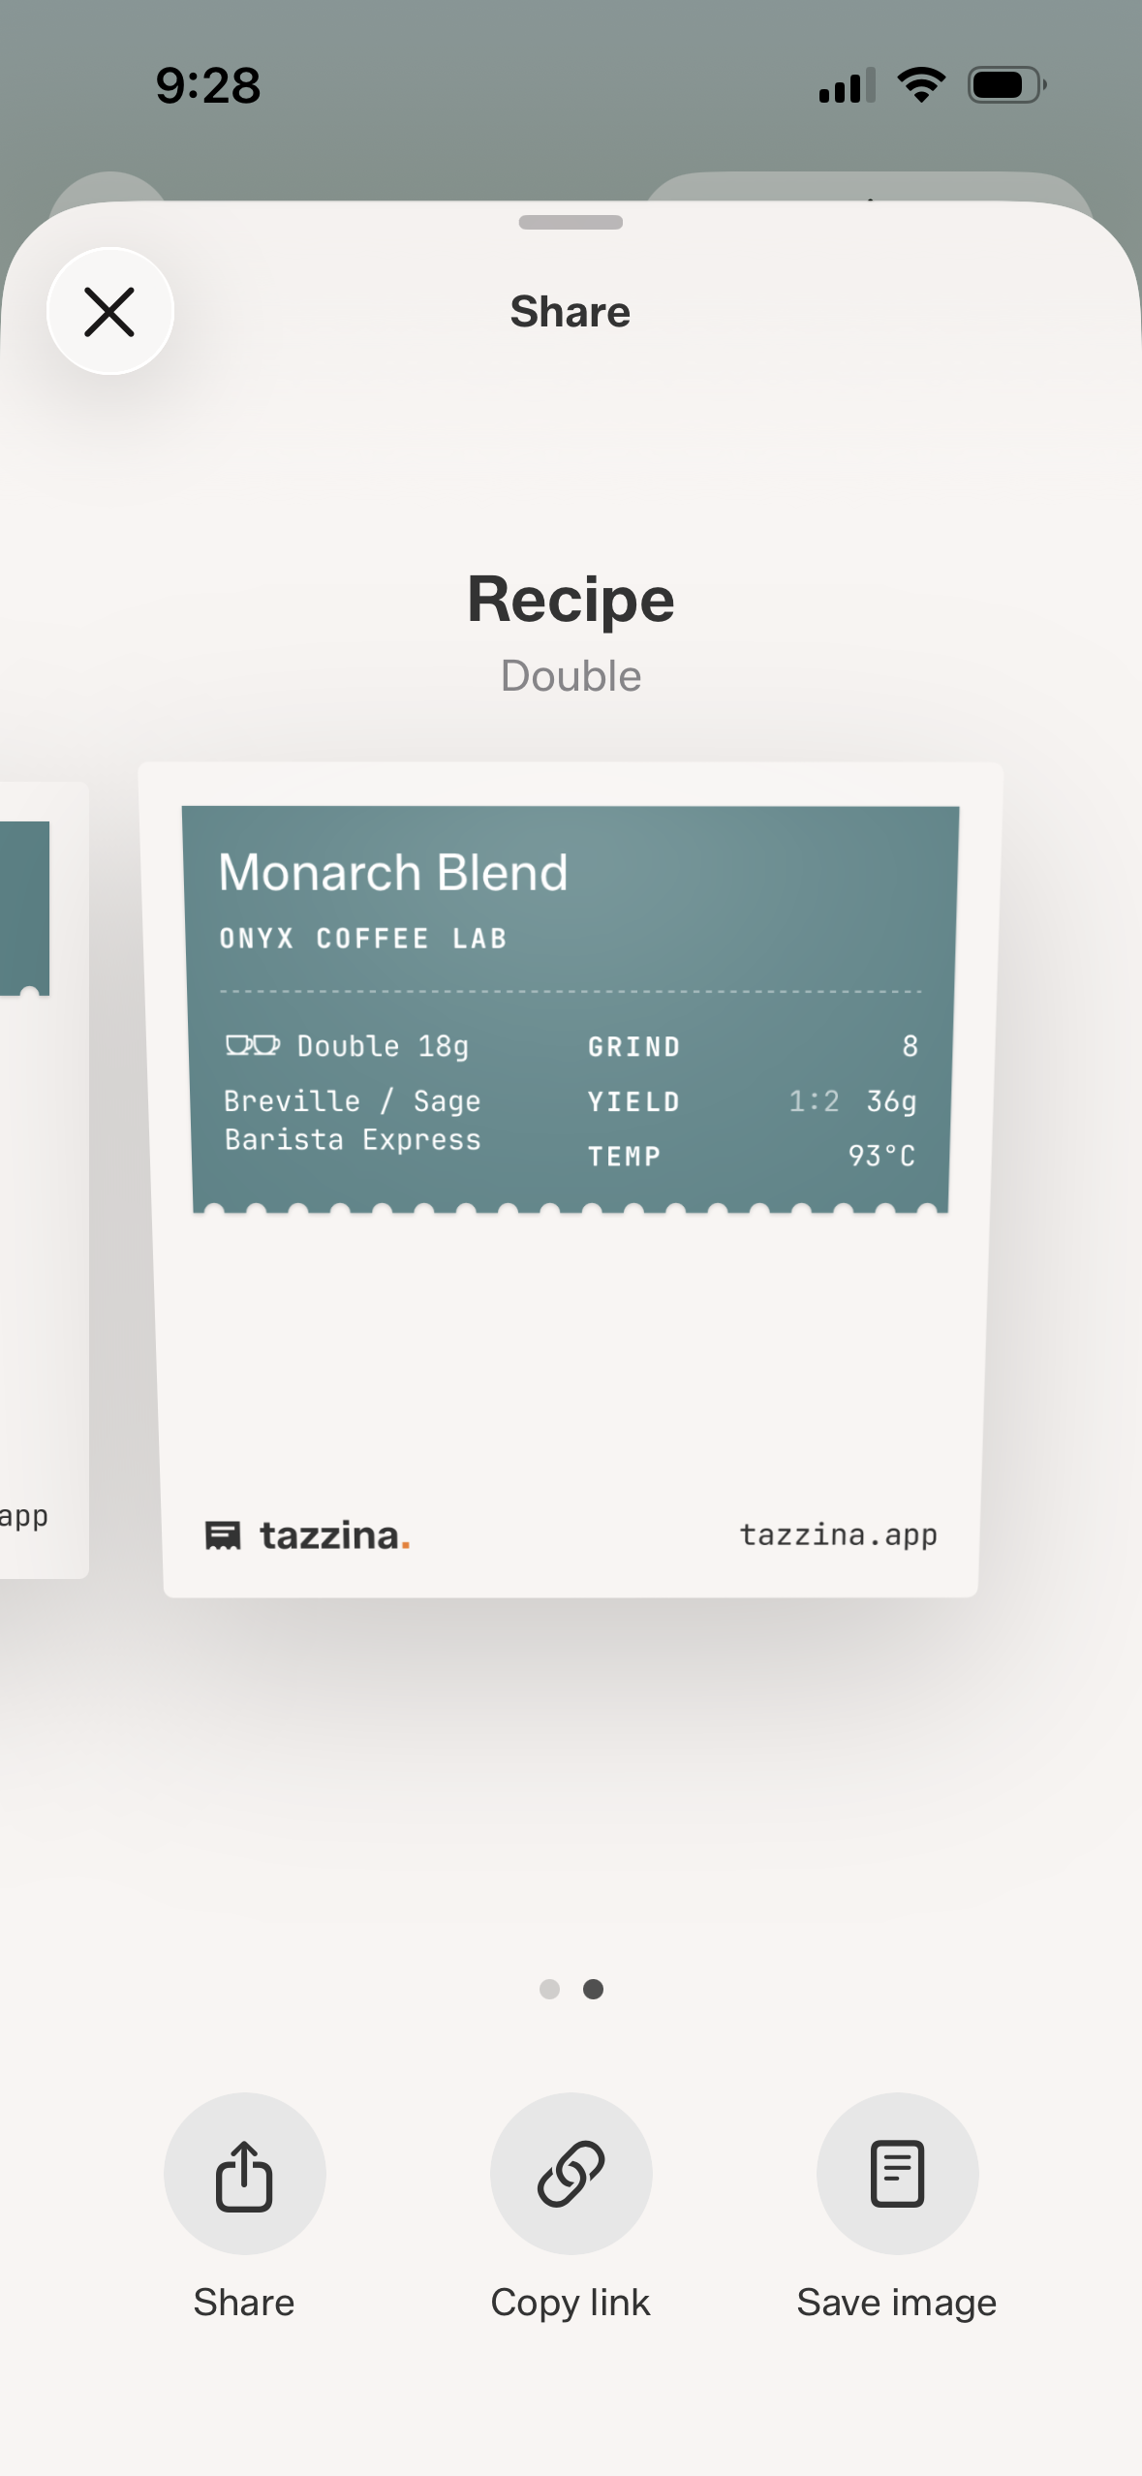Tap the Save image document icon
Image resolution: width=1142 pixels, height=2476 pixels.
[897, 2175]
